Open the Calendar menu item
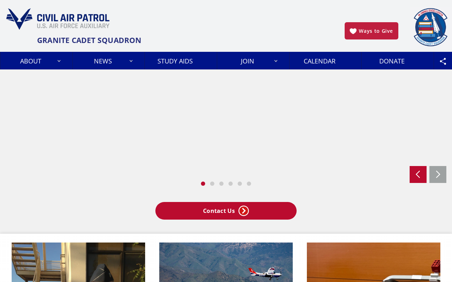The image size is (452, 282). coord(320,61)
